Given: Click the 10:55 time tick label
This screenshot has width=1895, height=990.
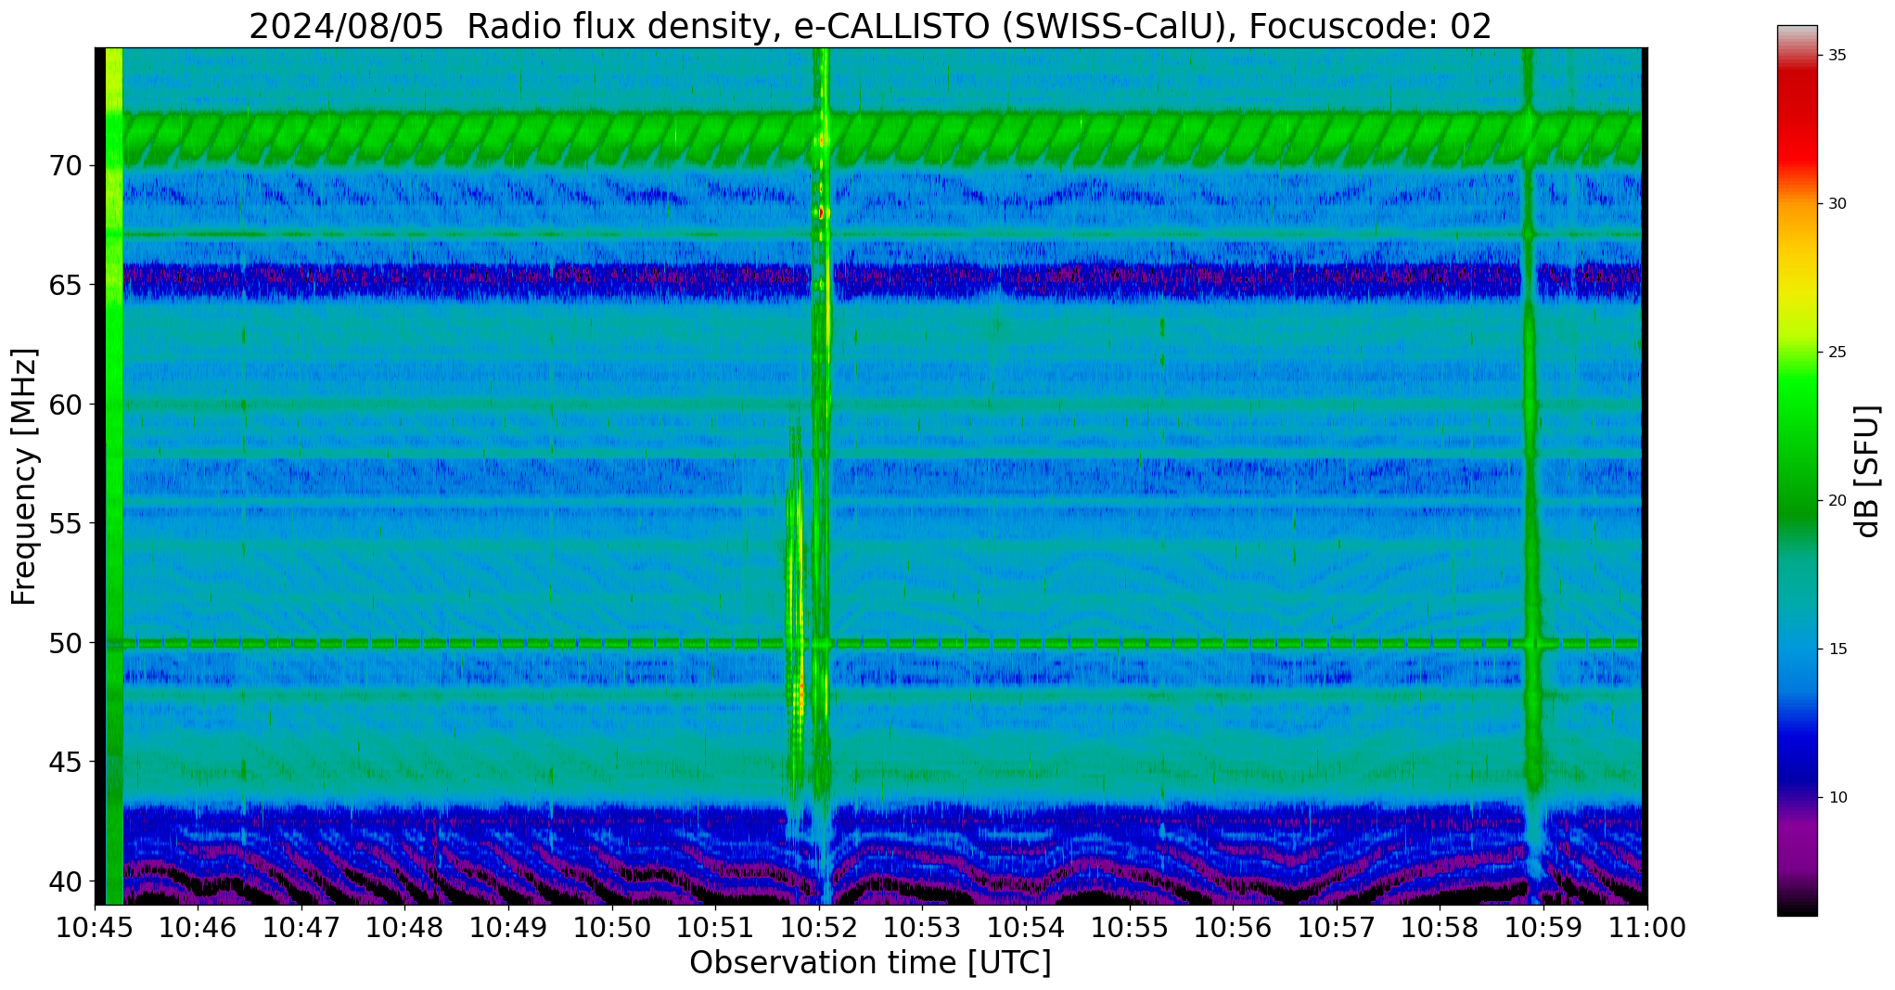Looking at the screenshot, I should click(1130, 927).
